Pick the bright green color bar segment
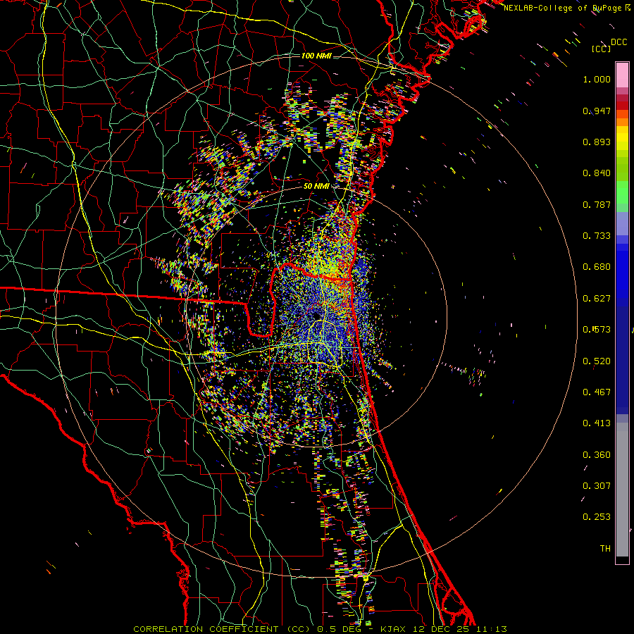634x634 pixels. click(x=622, y=192)
